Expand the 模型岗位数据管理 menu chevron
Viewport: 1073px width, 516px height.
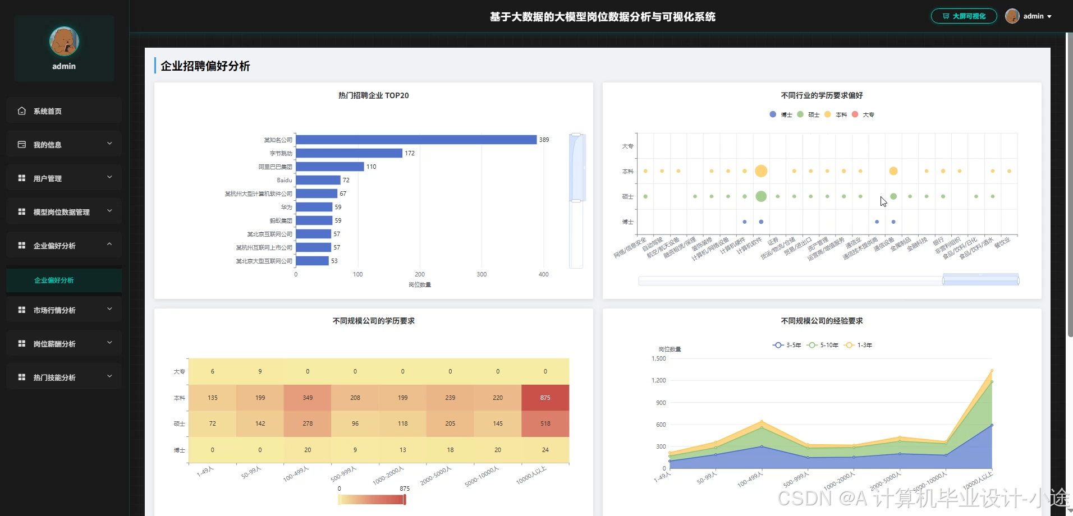(109, 211)
